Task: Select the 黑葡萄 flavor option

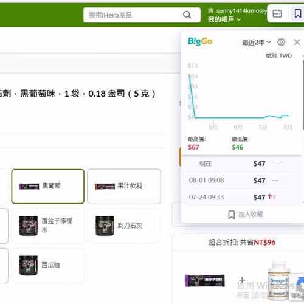Action: 48,186
